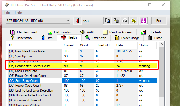Open the options gears icon
The height and width of the screenshot is (106, 180).
pyautogui.click(x=134, y=21)
